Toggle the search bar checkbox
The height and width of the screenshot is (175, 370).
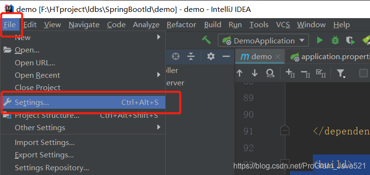click(x=363, y=73)
